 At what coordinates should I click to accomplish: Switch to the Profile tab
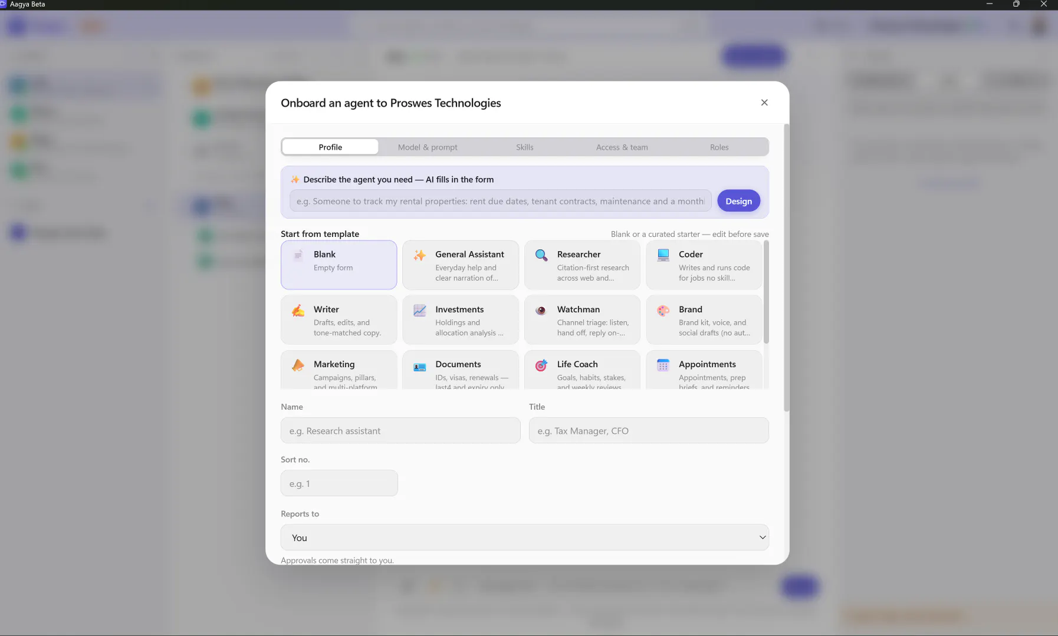[330, 147]
